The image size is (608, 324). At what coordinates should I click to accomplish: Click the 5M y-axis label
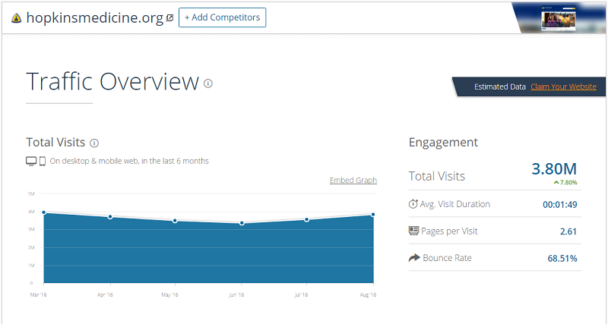tap(31, 193)
